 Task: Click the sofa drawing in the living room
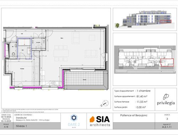[x=91, y=54]
